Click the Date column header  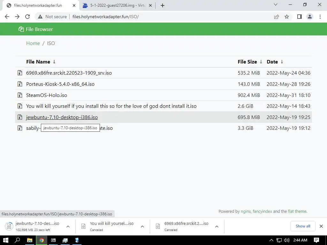[x=272, y=62]
